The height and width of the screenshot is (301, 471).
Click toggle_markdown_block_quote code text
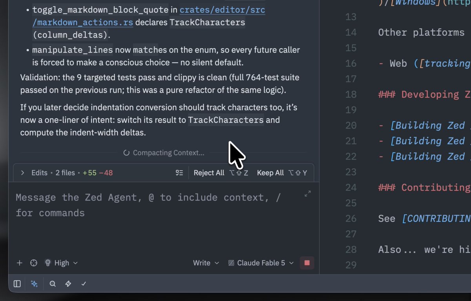click(100, 10)
